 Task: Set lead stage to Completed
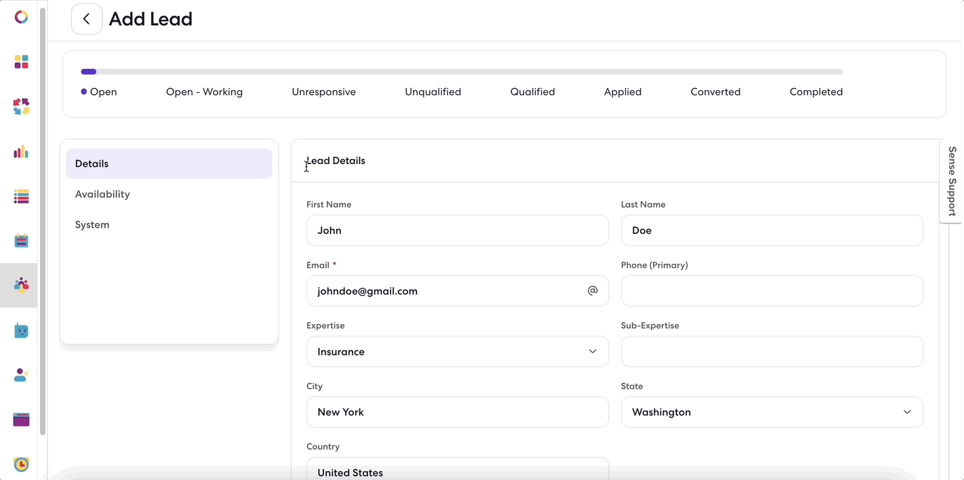click(x=816, y=92)
